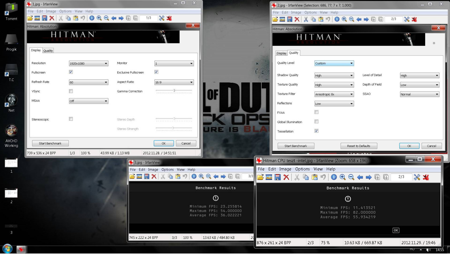Open View menu in 3.jpg window

(181, 169)
